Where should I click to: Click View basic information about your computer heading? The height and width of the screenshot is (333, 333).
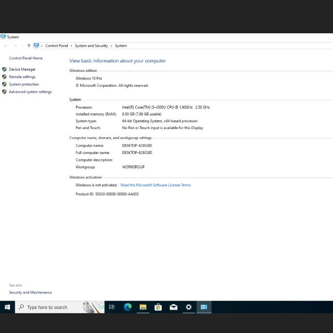coord(118,61)
